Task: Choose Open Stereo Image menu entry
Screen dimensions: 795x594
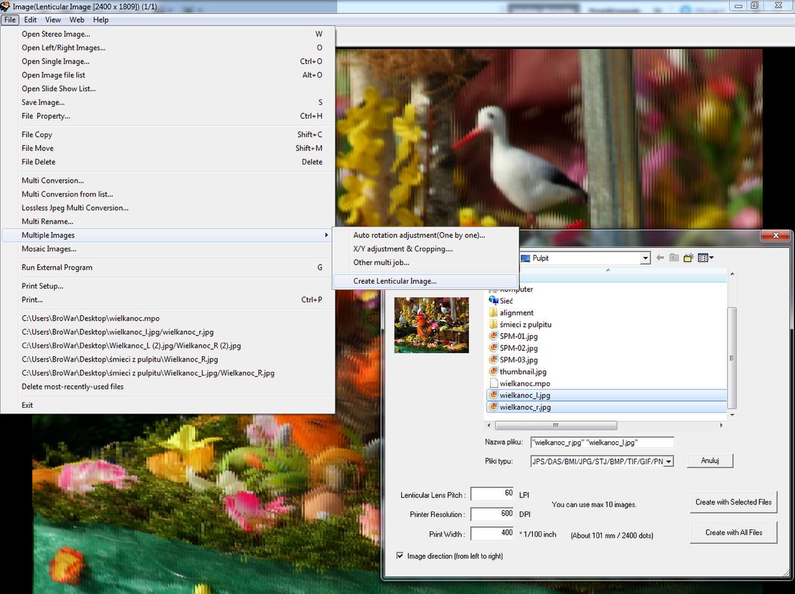Action: coord(168,34)
